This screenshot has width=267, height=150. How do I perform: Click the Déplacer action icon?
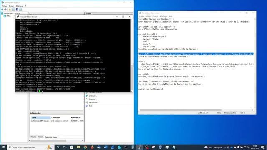[86, 96]
